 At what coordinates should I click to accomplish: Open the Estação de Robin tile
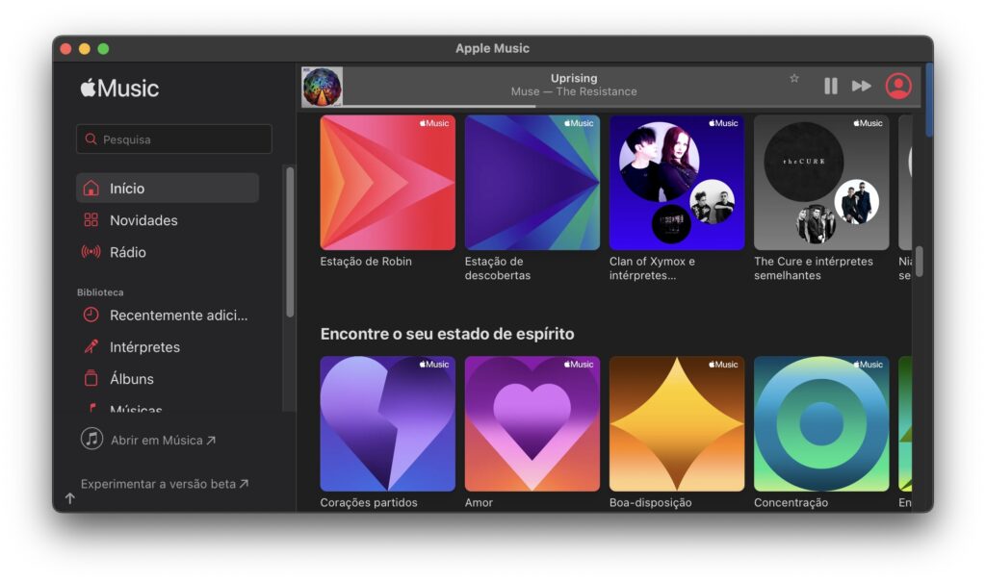pyautogui.click(x=387, y=182)
